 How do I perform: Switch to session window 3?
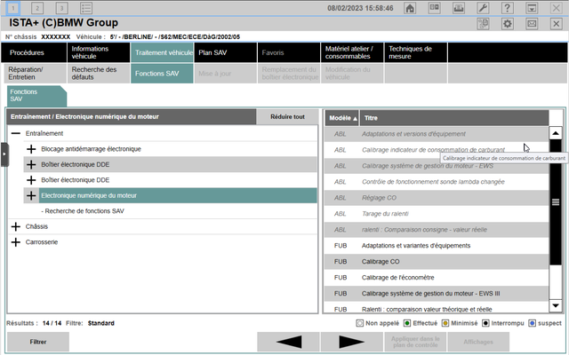[61, 8]
